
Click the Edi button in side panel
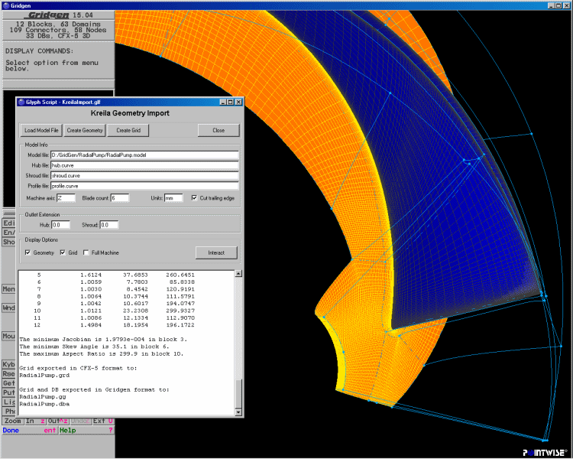(x=9, y=223)
